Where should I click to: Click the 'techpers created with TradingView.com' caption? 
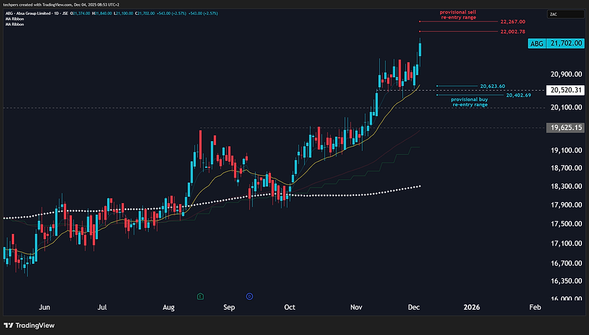coord(62,5)
